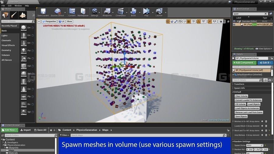Select the Maps folder in Content Browser
Viewport: 274px width, 154px height.
pos(11,150)
